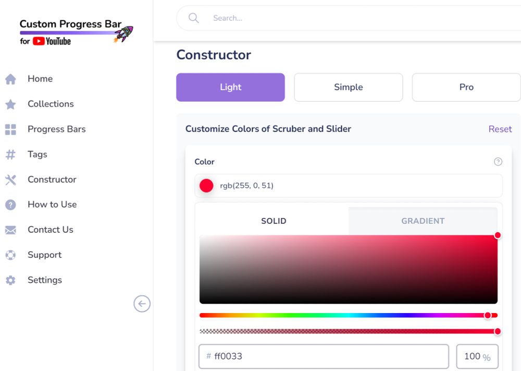Click the 100% opacity input
This screenshot has width=521, height=371.
coord(477,356)
